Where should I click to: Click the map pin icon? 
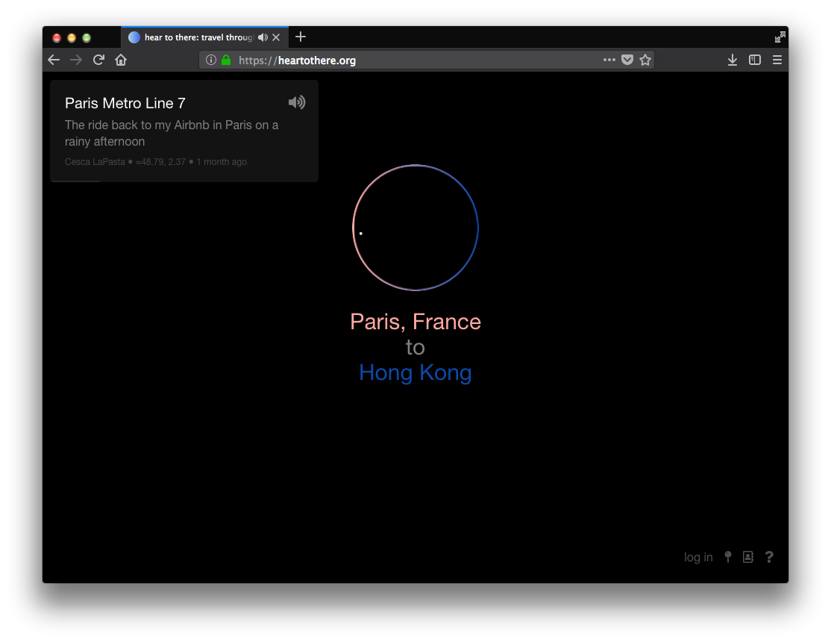pyautogui.click(x=728, y=557)
